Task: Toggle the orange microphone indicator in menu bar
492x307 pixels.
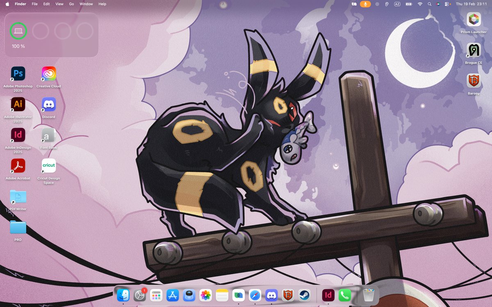Action: pyautogui.click(x=365, y=4)
